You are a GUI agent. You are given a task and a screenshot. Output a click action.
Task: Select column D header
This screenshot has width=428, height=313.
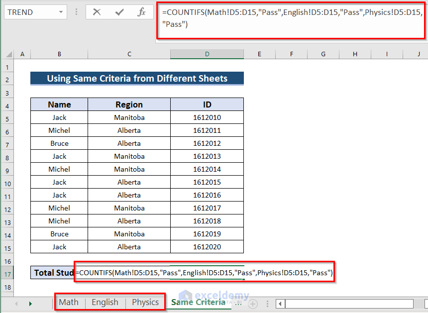click(207, 54)
